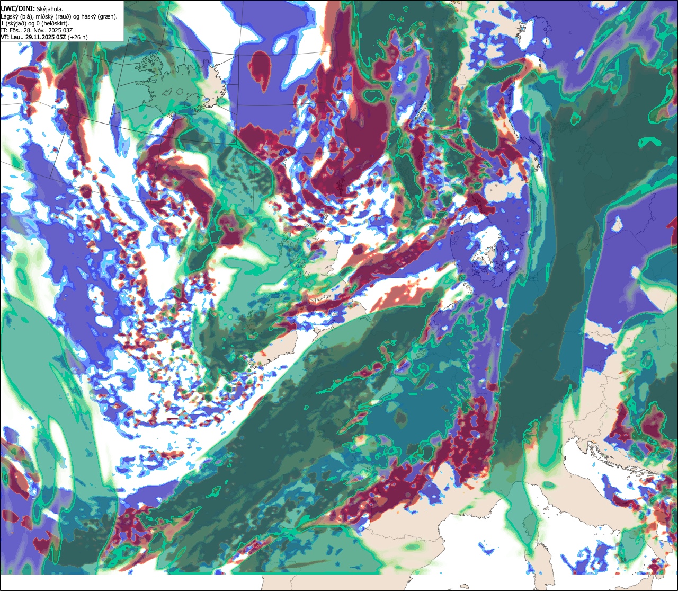The height and width of the screenshot is (591, 678).
Task: Click the 'IT: Fös.. 28. Nóv.. 2025 03Z' line
Action: 37,30
